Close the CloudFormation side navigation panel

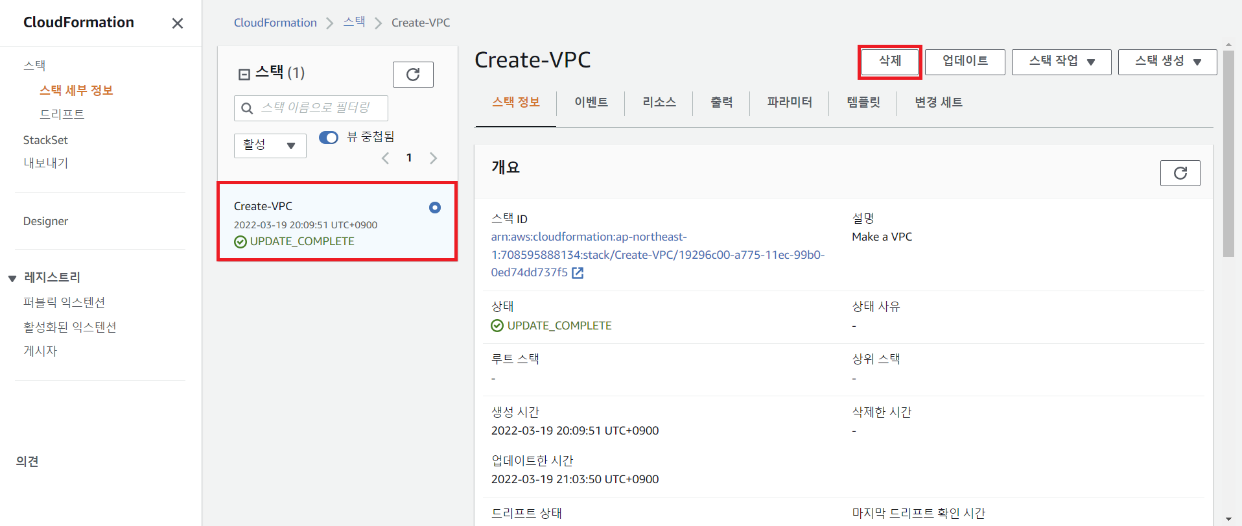(177, 23)
